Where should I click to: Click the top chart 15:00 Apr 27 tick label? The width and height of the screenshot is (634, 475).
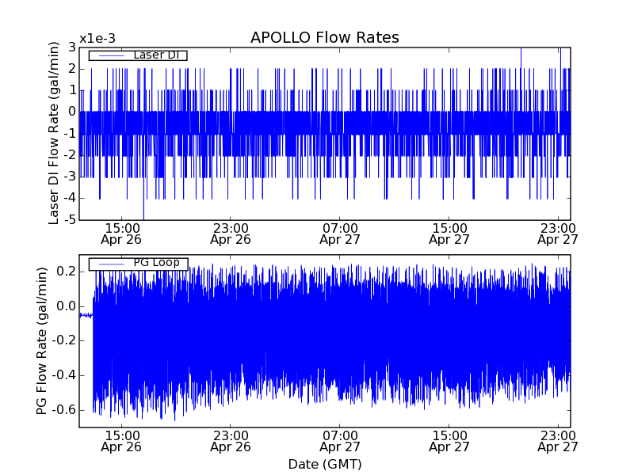[449, 234]
